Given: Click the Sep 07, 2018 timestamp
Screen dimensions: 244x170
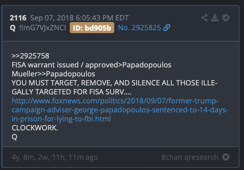Looking at the screenshot, I should pyautogui.click(x=80, y=18).
